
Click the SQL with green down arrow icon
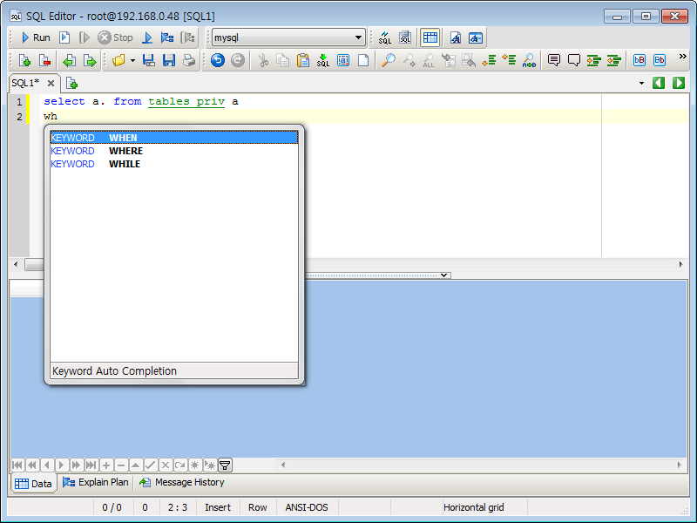pyautogui.click(x=323, y=60)
